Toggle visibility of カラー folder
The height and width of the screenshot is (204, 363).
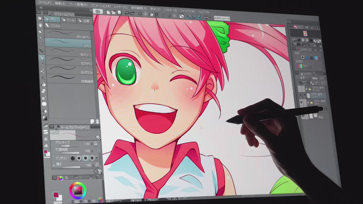point(301,102)
